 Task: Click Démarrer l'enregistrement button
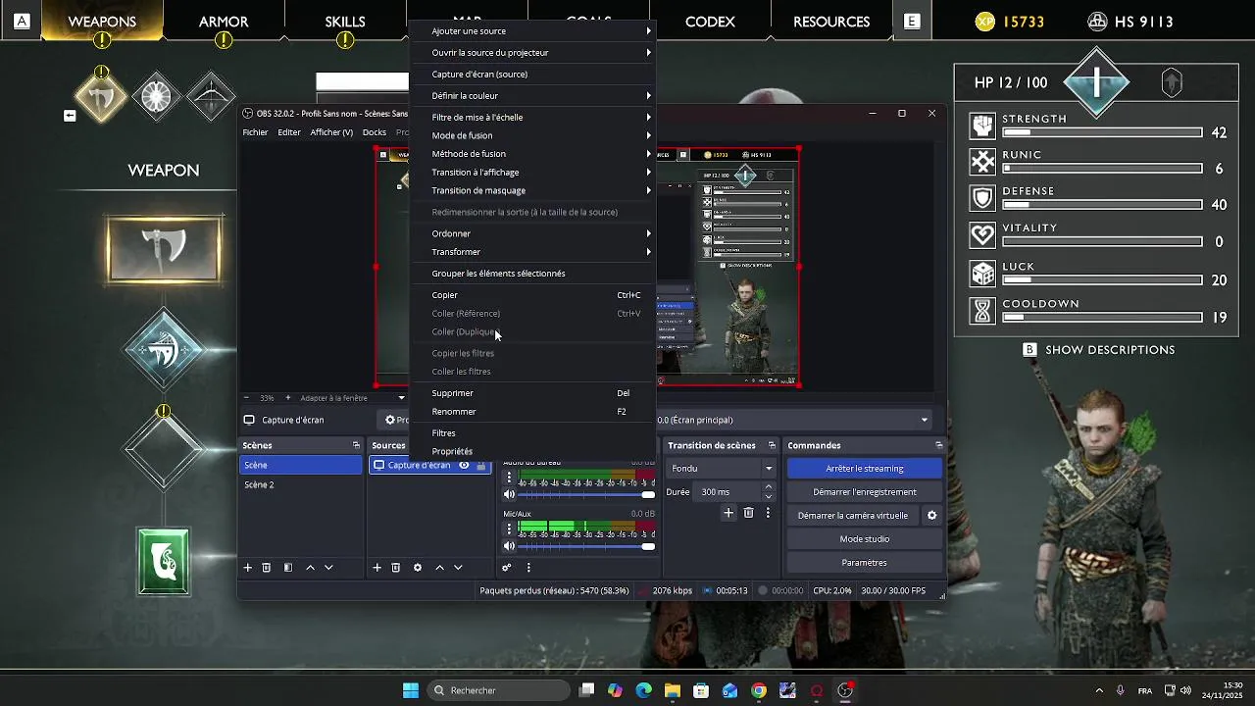pyautogui.click(x=865, y=492)
